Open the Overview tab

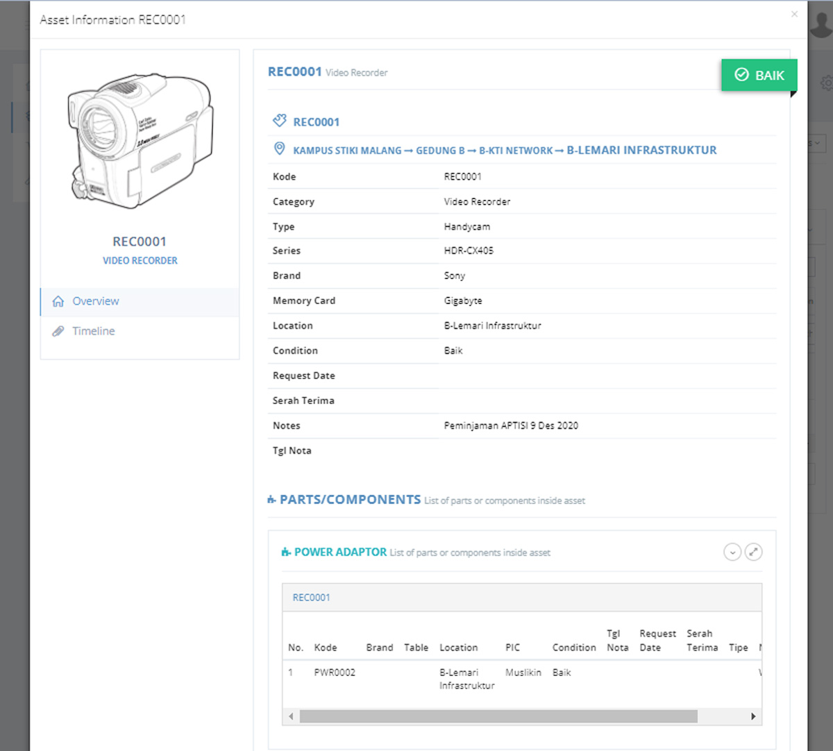point(96,301)
